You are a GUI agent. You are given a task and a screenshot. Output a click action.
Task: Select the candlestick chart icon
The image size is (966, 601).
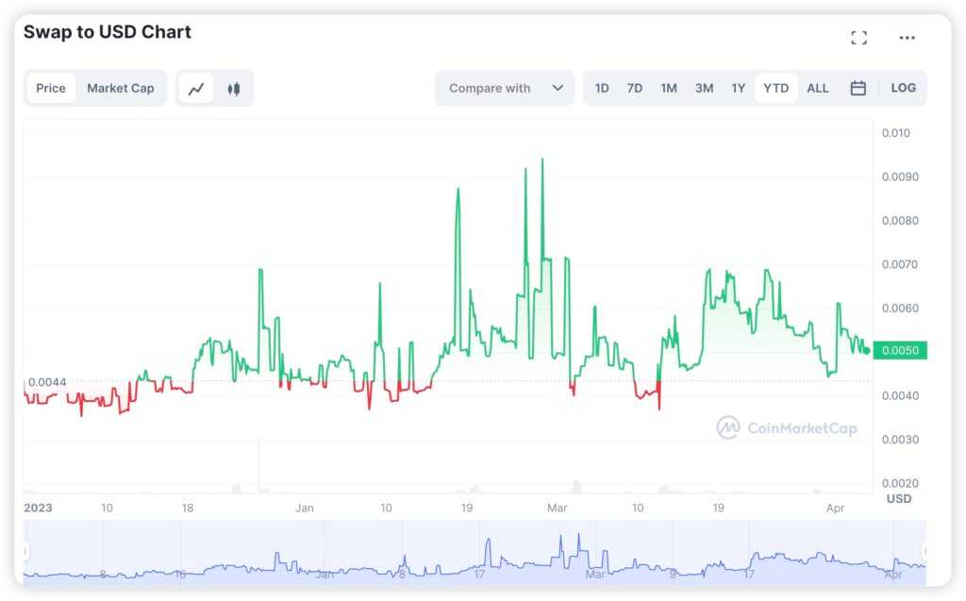pos(233,88)
